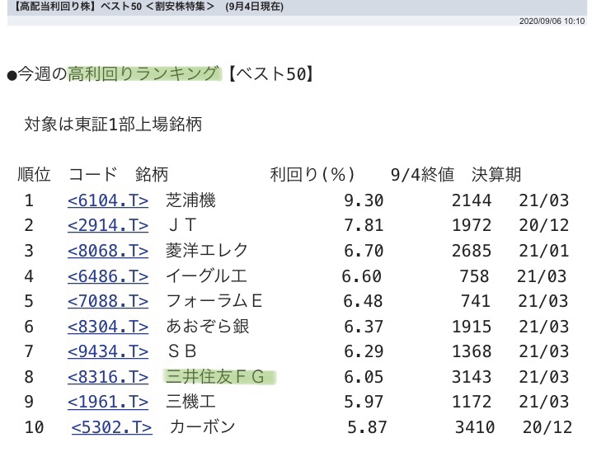
Task: Open stock code link <9434.T>
Action: 108,351
